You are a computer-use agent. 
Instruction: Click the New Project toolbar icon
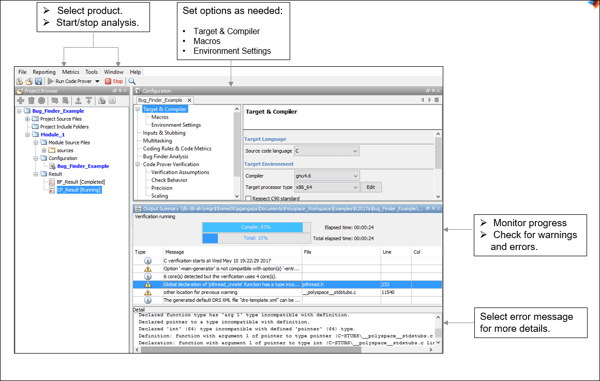pyautogui.click(x=20, y=81)
